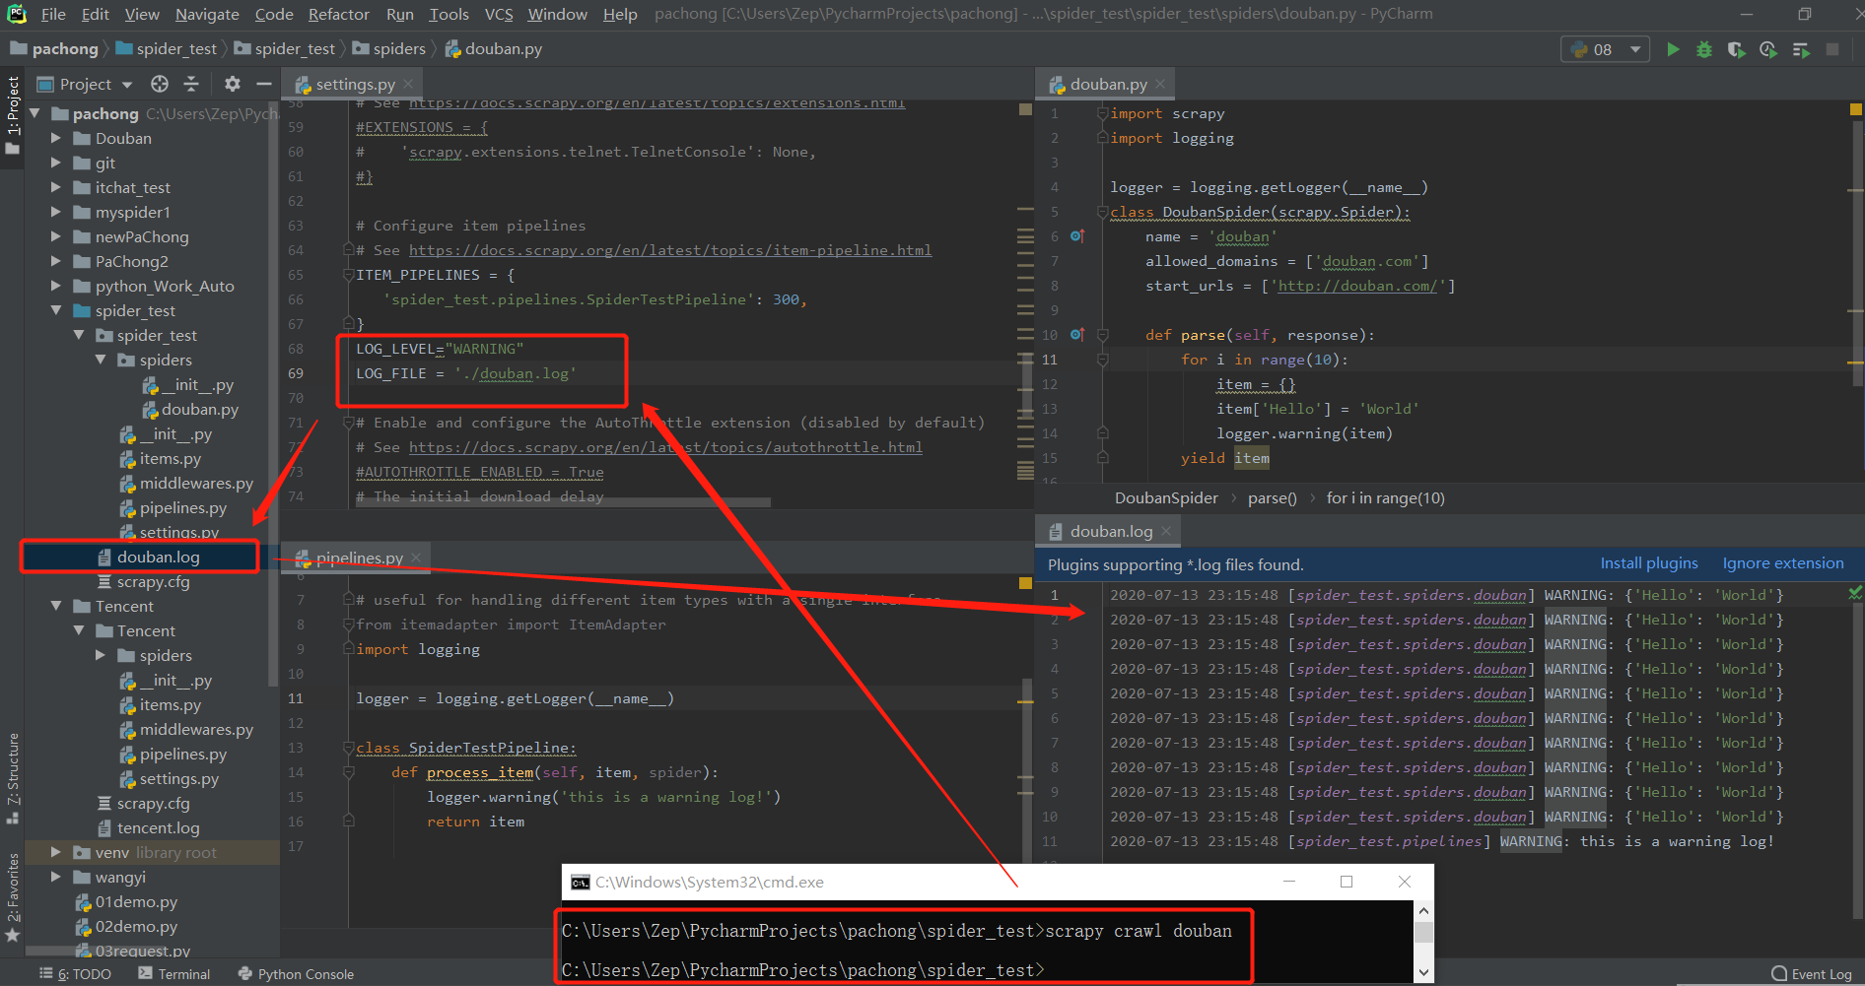Viewport: 1865px width, 986px height.
Task: Open the Event Log
Action: 1812,974
